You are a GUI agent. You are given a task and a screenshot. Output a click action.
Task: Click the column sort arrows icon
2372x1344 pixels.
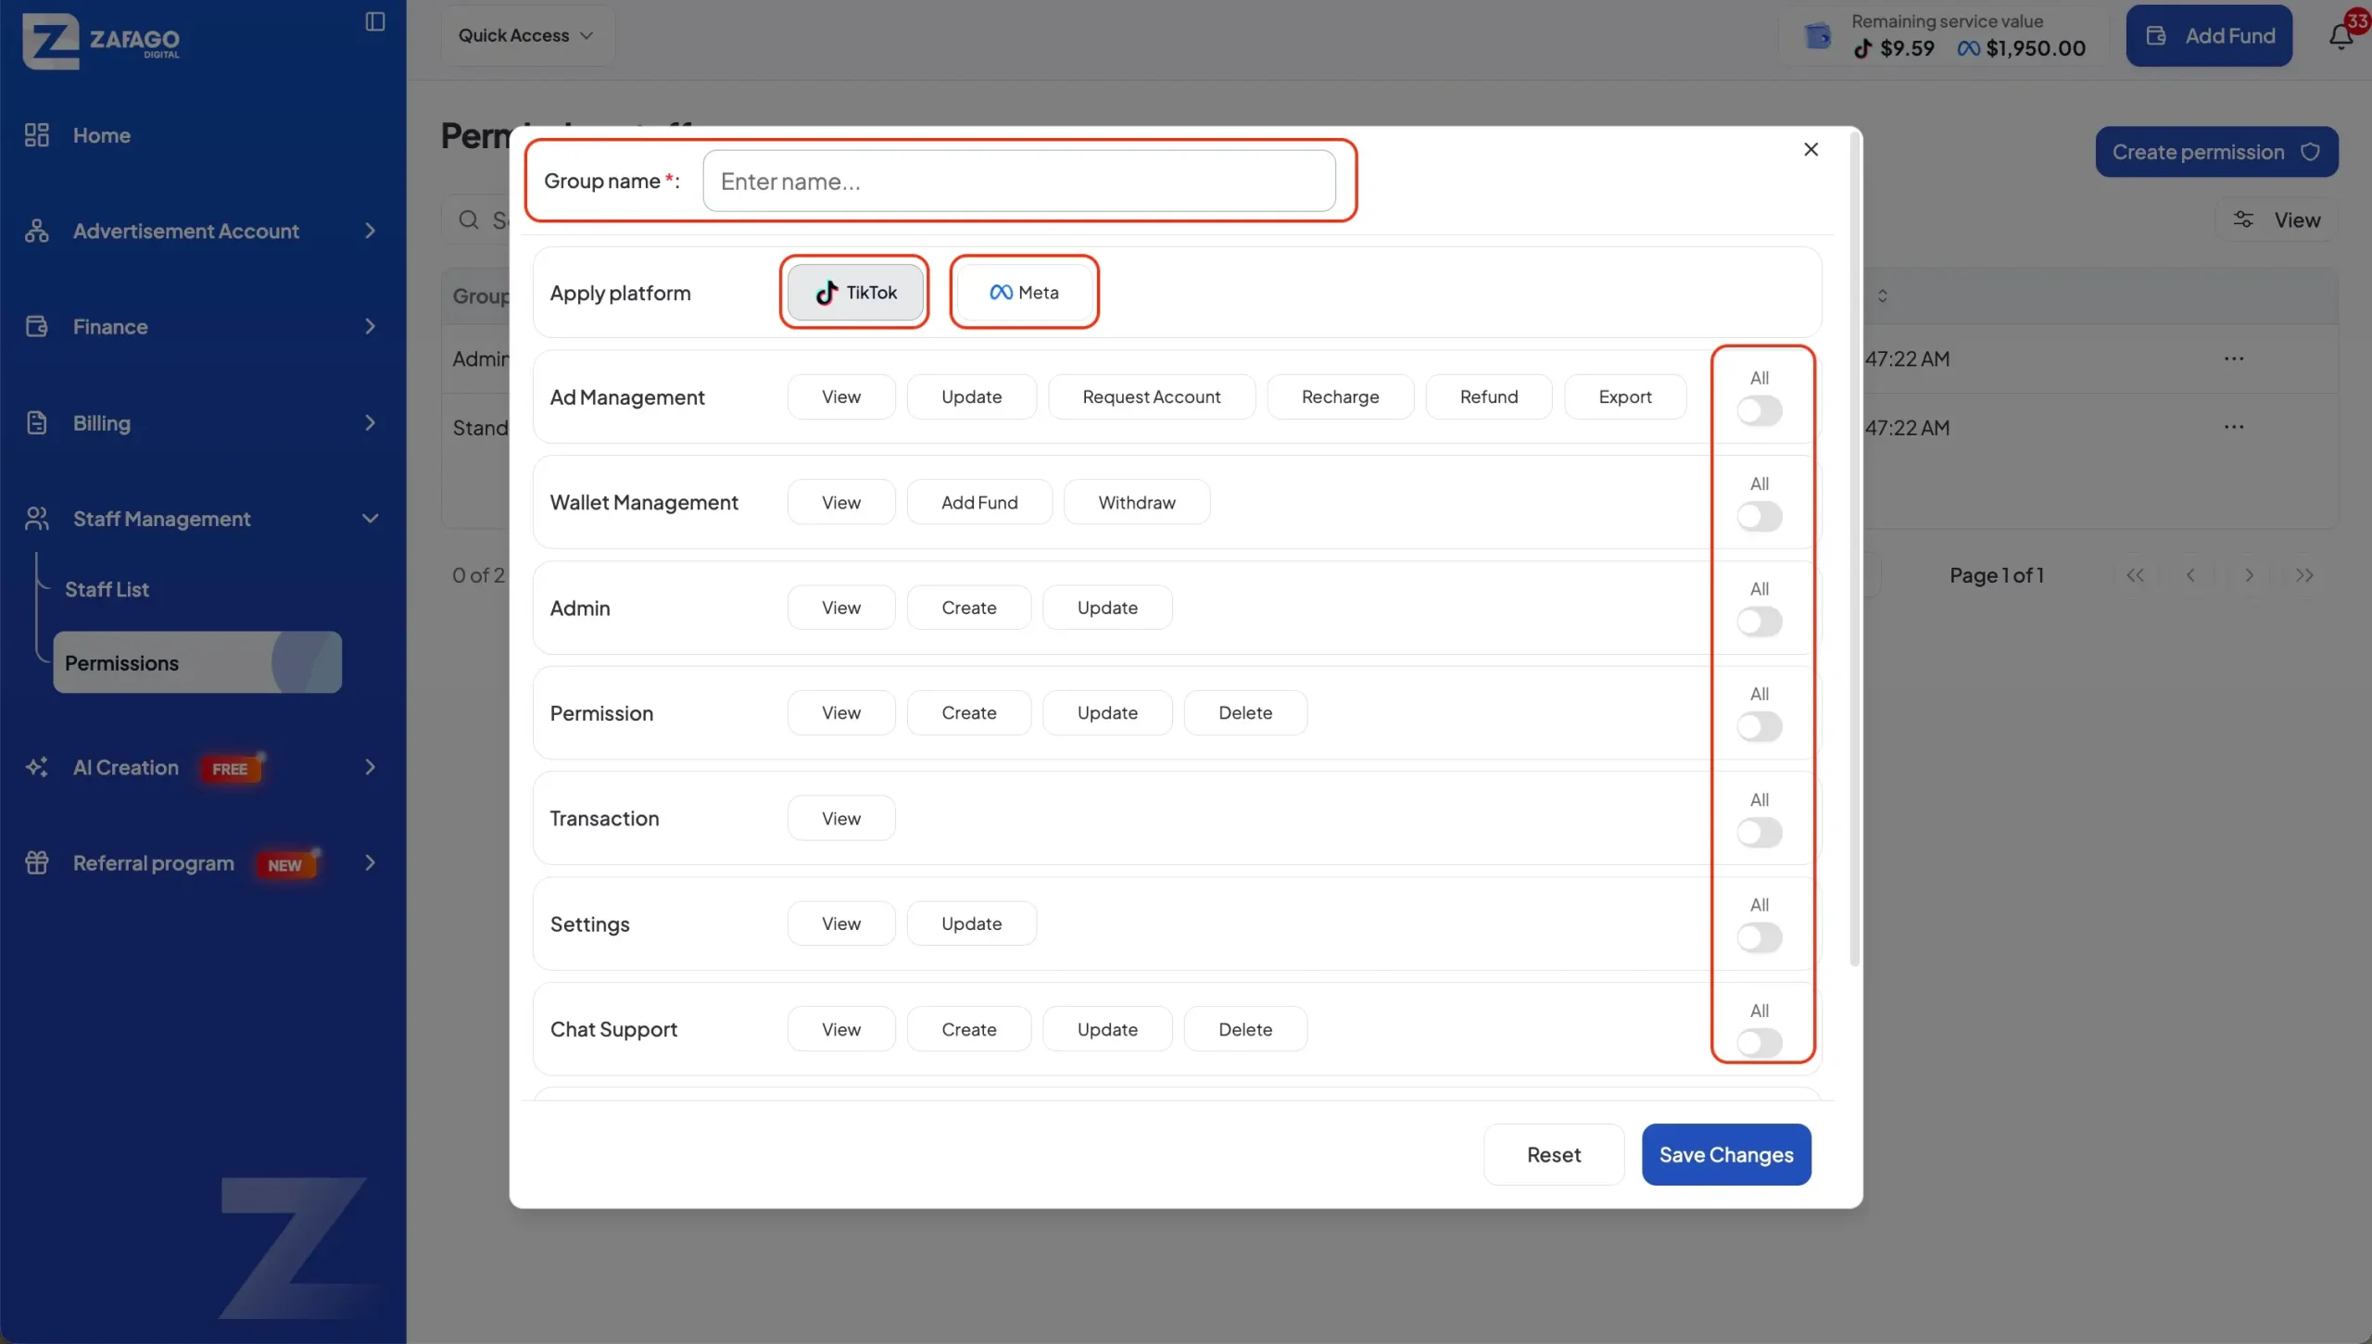1882,295
